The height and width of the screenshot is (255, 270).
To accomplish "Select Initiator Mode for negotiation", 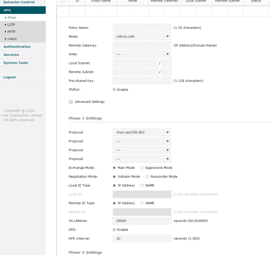I will click(114, 177).
